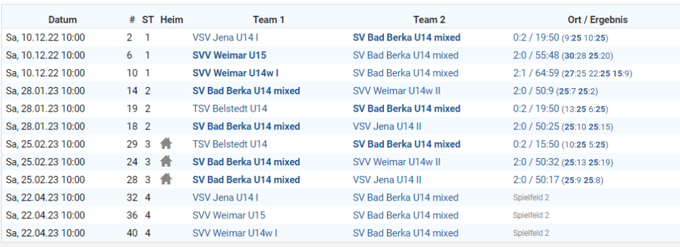Open SVV Weimar U14w II in match 14

(396, 91)
